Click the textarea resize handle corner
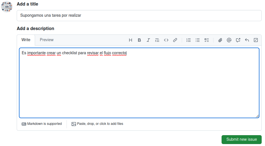The width and height of the screenshot is (265, 146). (257, 116)
